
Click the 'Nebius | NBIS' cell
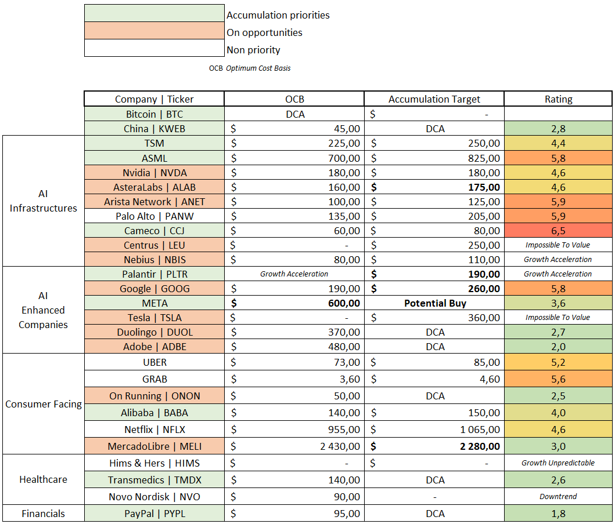point(154,259)
